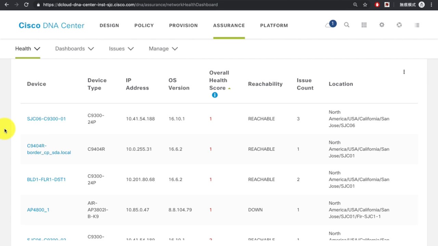Expand the Dashboards dropdown
This screenshot has height=246, width=438.
(75, 49)
